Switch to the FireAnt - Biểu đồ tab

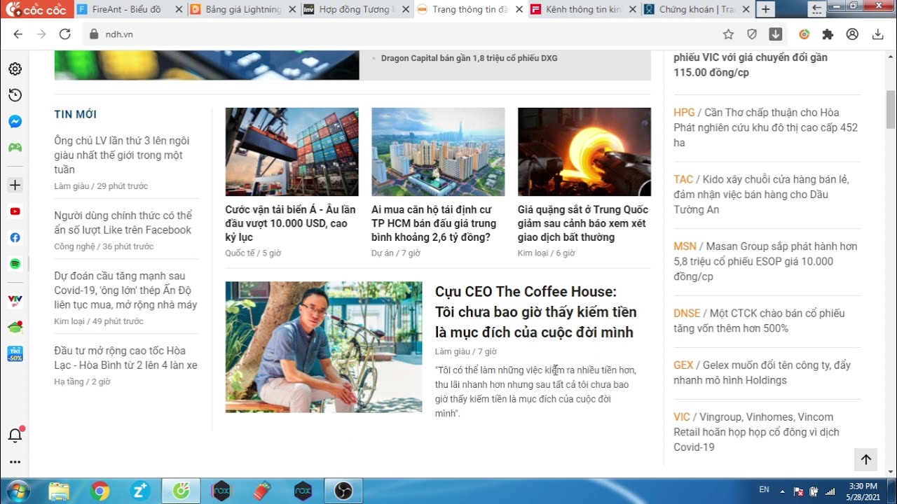click(x=126, y=10)
